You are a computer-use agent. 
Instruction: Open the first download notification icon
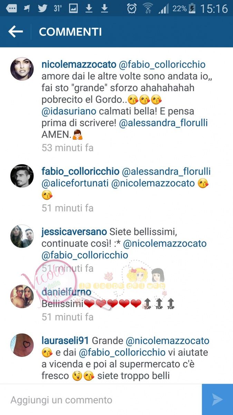(89, 8)
